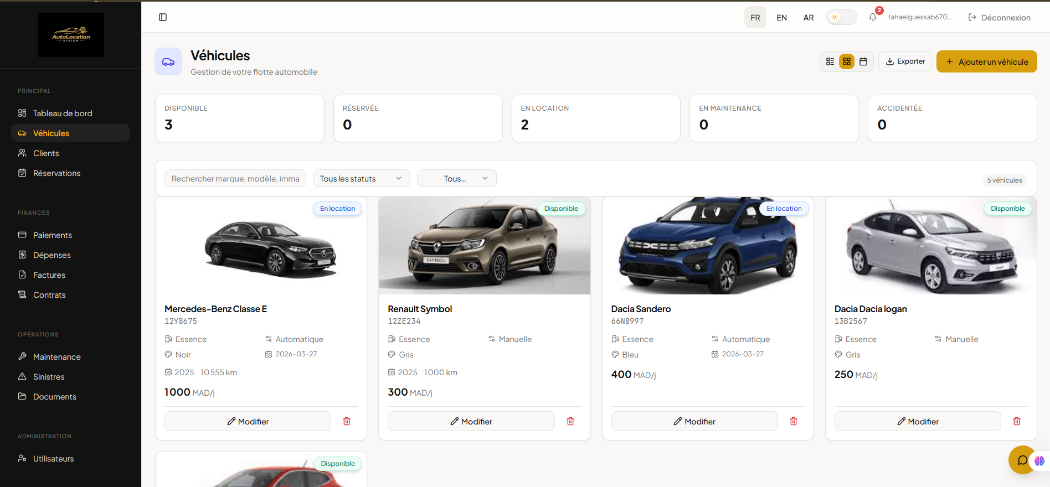Click the EN LOCATION stat card

click(x=596, y=118)
